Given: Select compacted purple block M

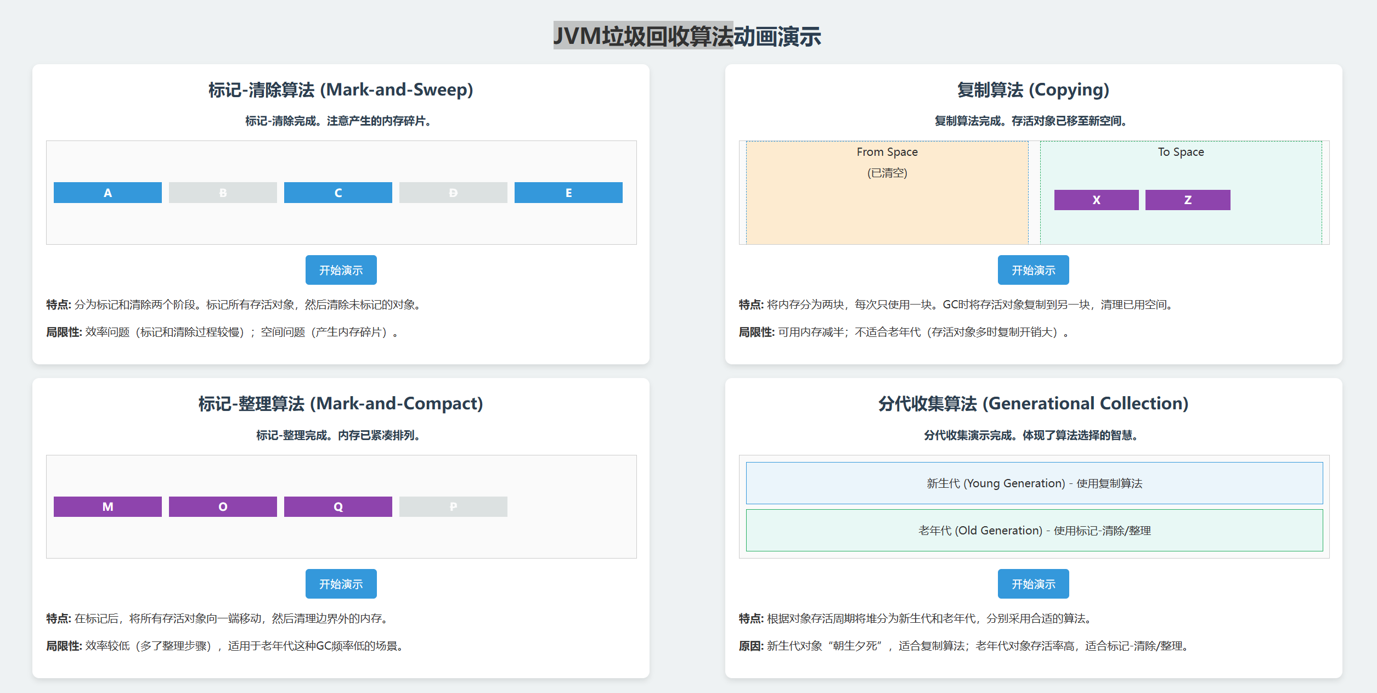Looking at the screenshot, I should coord(108,506).
